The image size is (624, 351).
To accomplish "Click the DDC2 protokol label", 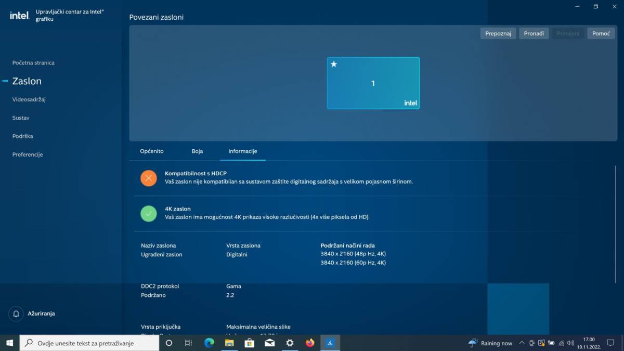I will click(160, 286).
